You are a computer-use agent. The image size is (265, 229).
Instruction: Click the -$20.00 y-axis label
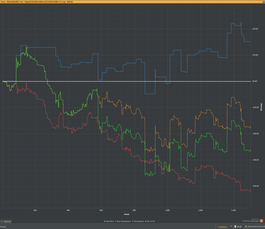pyautogui.click(x=256, y=133)
